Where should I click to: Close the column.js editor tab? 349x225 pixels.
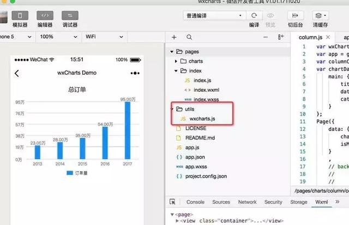click(x=328, y=37)
